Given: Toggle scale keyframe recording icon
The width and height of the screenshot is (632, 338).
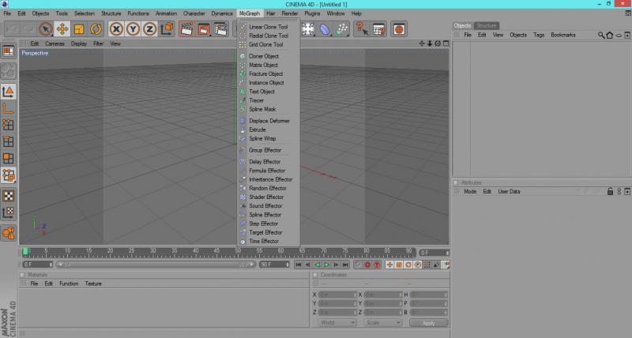Looking at the screenshot, I should pyautogui.click(x=399, y=265).
